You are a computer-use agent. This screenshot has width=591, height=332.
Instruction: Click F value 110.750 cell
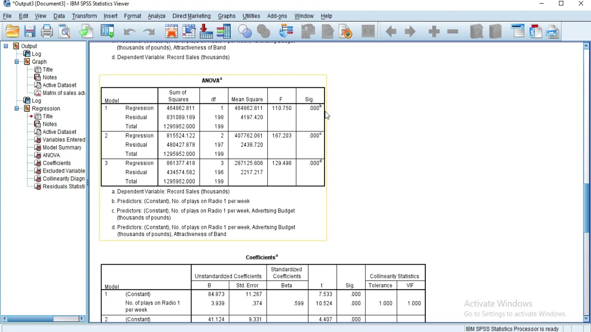(x=282, y=108)
